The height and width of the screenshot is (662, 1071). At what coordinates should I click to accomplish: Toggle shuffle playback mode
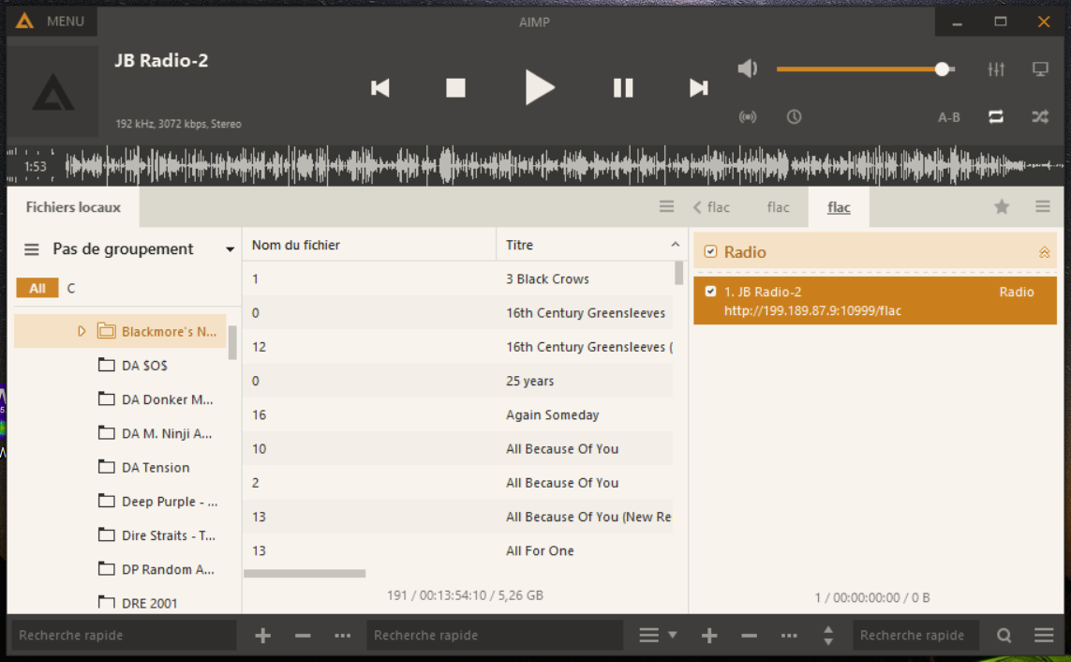pyautogui.click(x=1040, y=117)
